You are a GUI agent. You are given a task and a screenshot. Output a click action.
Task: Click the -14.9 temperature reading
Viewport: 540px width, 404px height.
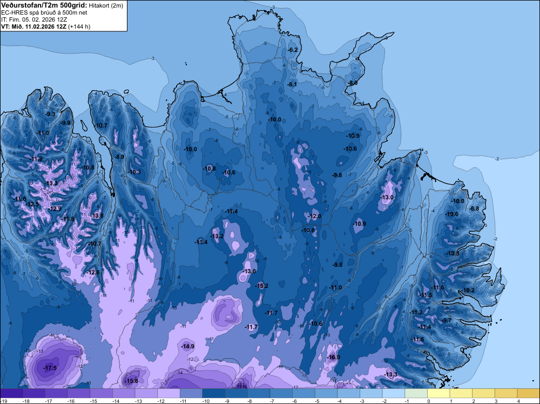coord(188,346)
